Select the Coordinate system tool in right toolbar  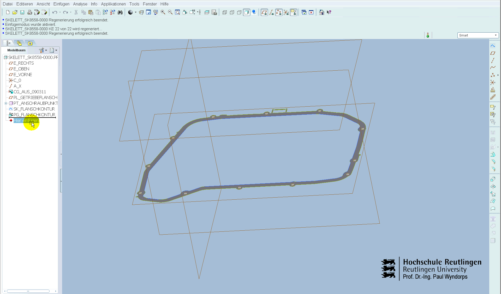(x=493, y=82)
